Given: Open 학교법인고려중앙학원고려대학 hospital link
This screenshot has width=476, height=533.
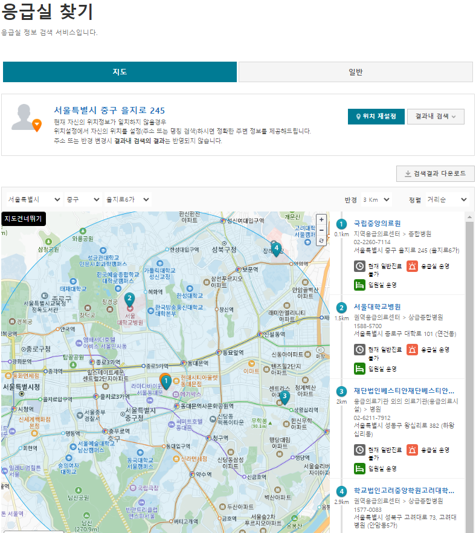Looking at the screenshot, I should coord(404,491).
